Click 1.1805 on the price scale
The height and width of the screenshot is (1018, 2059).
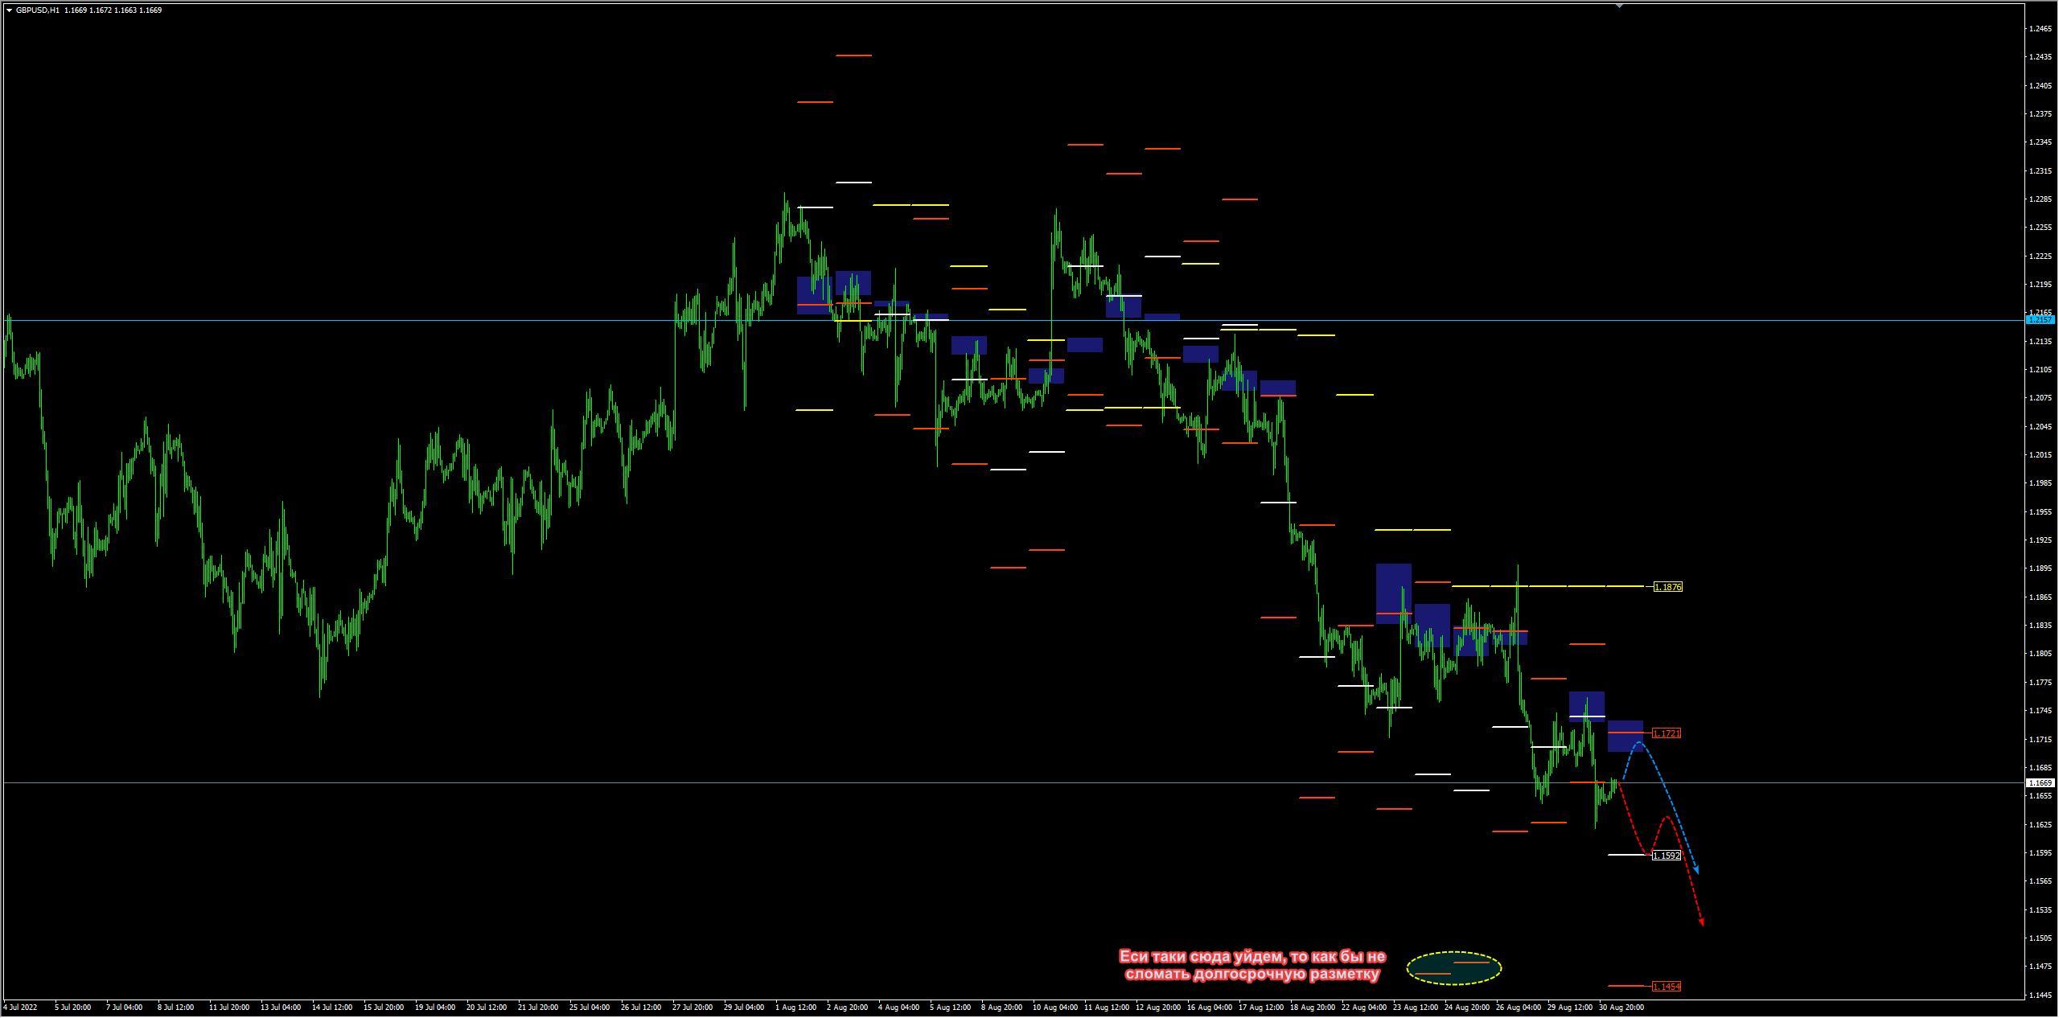click(x=2040, y=654)
